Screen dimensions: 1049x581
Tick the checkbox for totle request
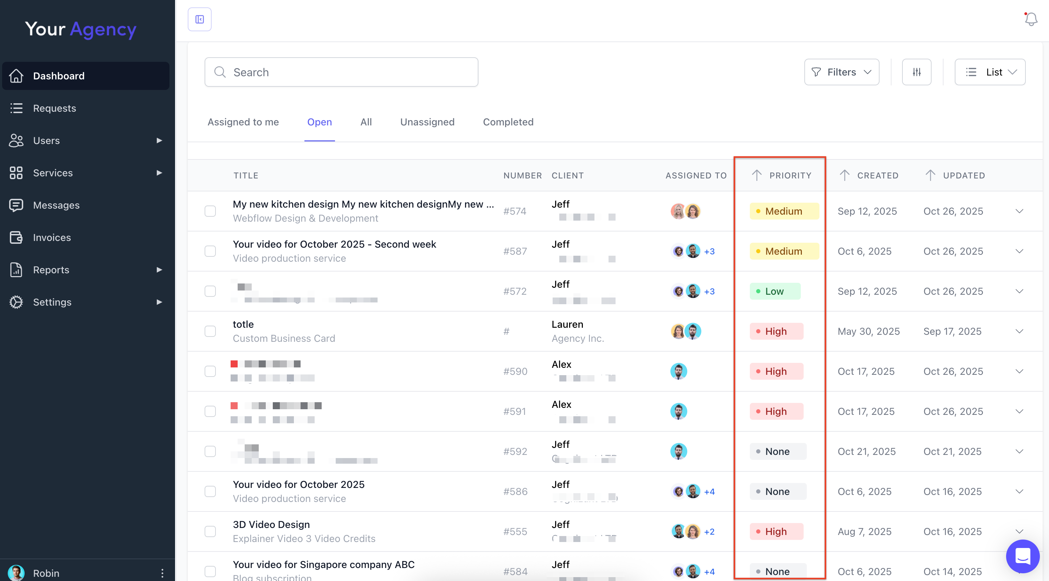[x=210, y=331]
